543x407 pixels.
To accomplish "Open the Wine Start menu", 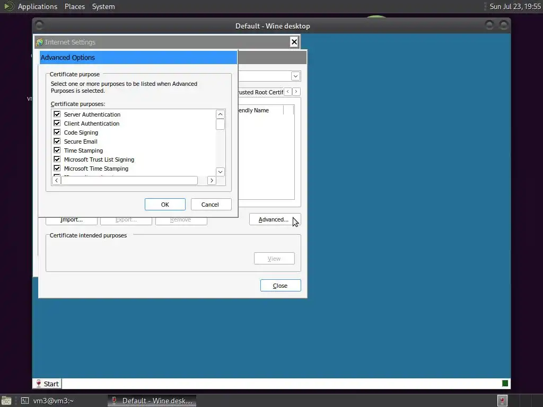I will coord(47,384).
